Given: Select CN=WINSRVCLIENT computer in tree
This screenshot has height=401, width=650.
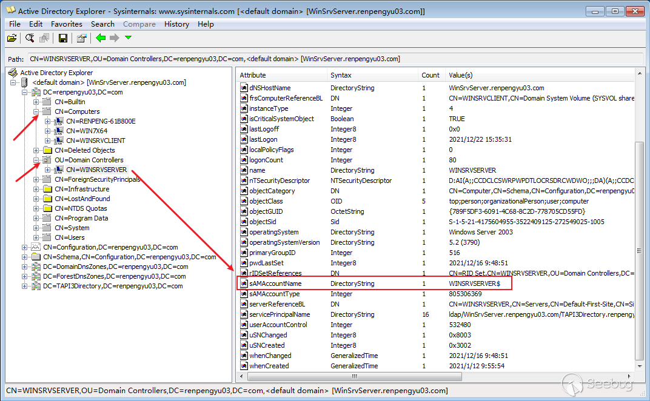Looking at the screenshot, I should pos(95,141).
